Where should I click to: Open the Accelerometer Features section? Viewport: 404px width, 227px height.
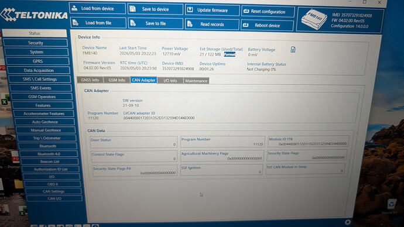pos(44,113)
